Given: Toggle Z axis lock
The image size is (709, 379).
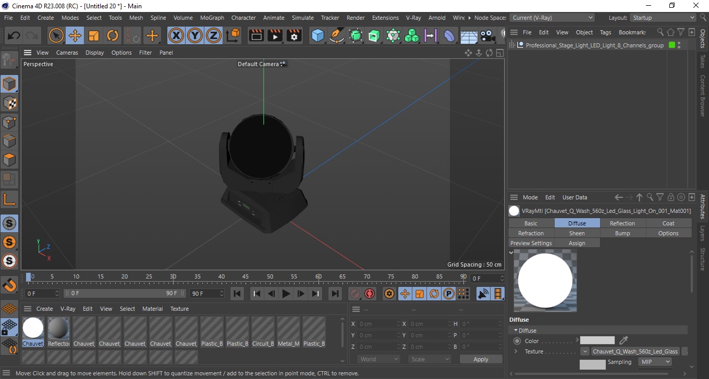Looking at the screenshot, I should 214,35.
